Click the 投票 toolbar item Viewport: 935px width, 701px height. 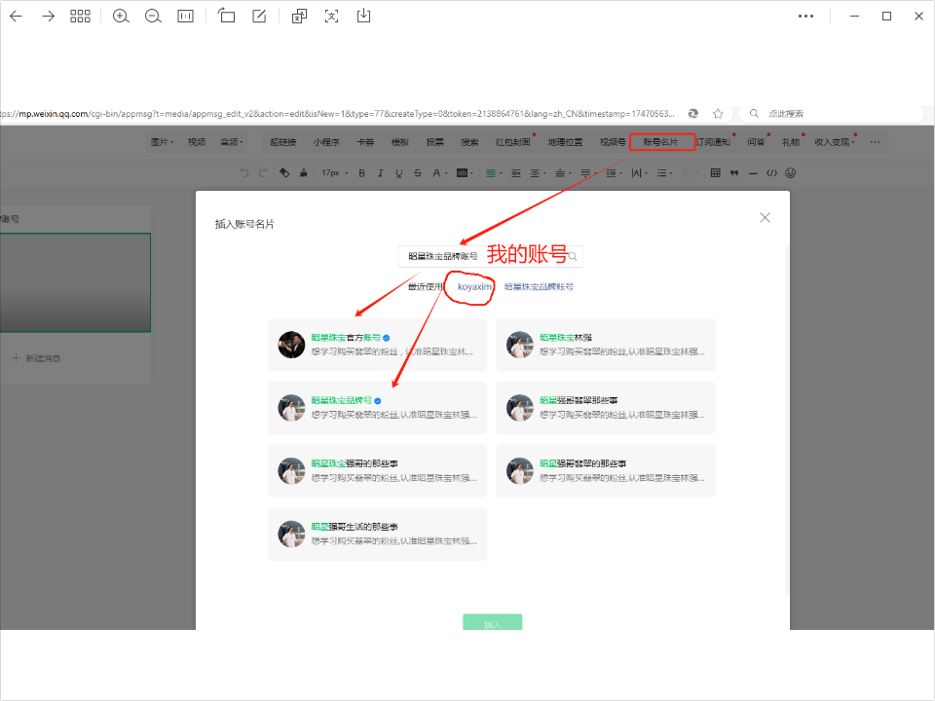click(x=434, y=142)
